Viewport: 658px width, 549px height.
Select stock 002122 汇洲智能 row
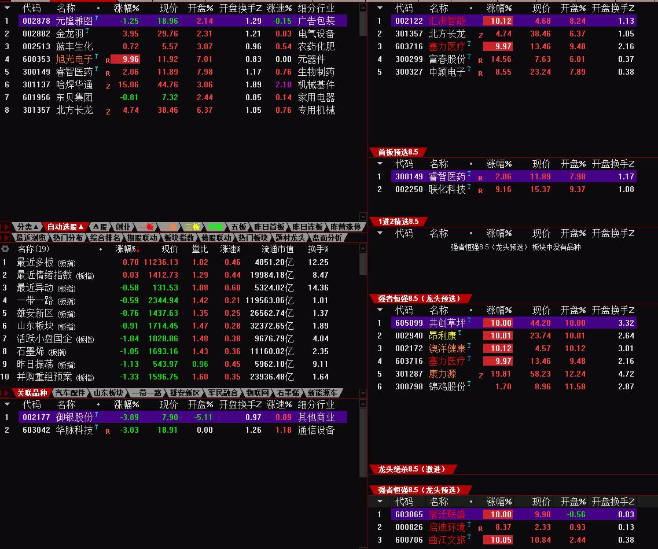[x=506, y=21]
